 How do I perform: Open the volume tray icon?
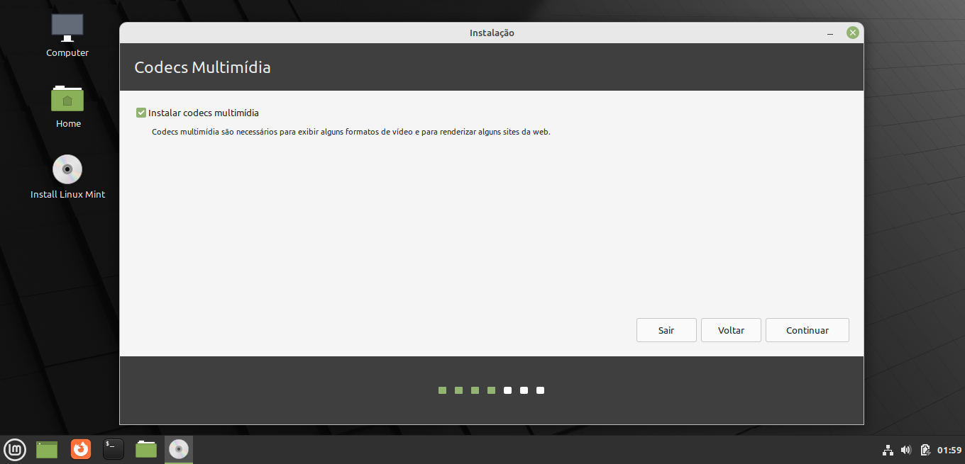point(906,450)
